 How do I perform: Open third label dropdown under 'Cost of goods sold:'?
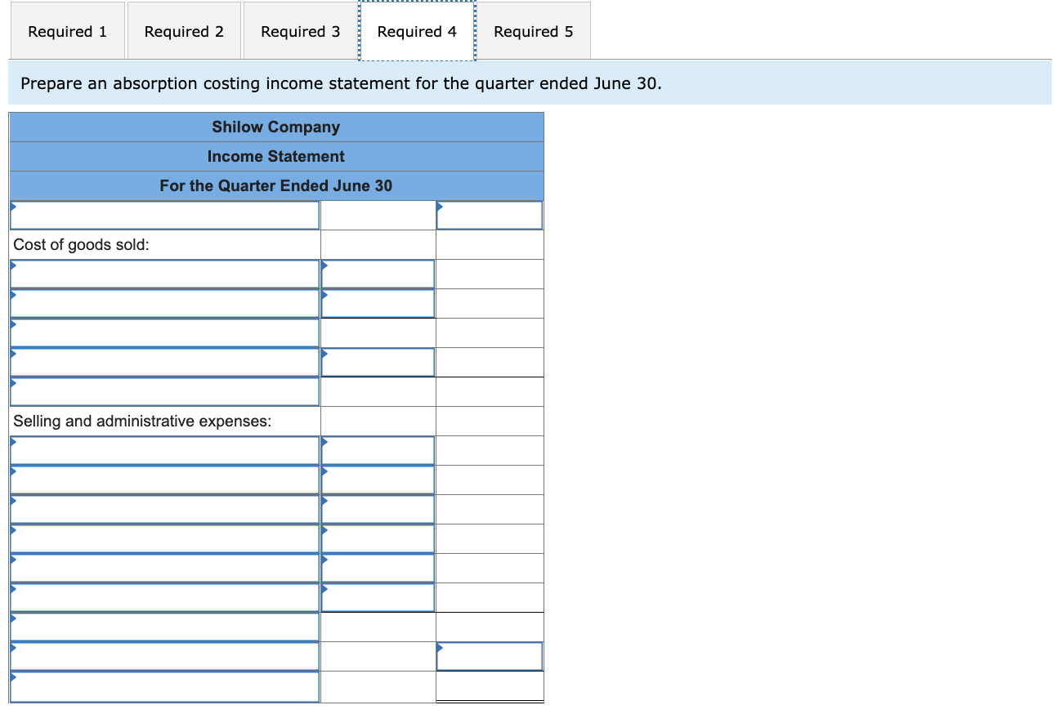tap(164, 333)
